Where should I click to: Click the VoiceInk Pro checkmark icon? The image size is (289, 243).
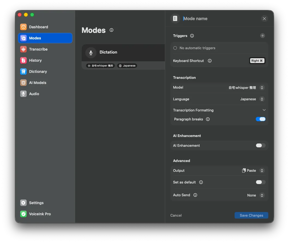point(23,214)
